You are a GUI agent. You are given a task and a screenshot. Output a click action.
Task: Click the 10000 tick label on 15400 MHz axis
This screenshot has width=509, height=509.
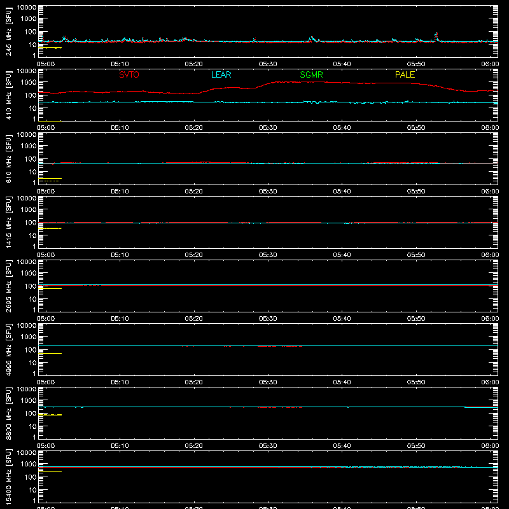tap(27, 453)
